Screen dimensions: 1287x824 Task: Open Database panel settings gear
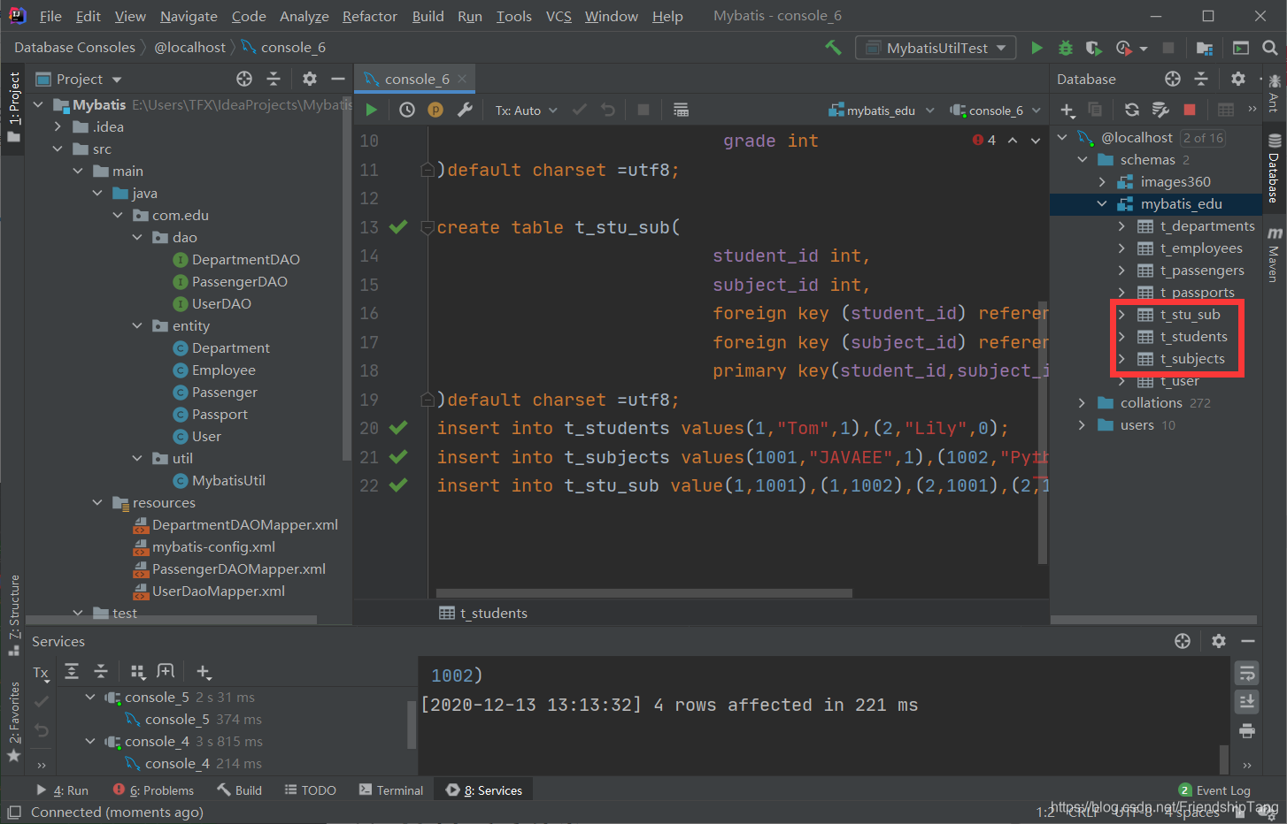(x=1238, y=79)
